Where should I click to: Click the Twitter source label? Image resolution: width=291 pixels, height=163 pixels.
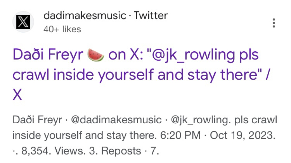tap(151, 16)
